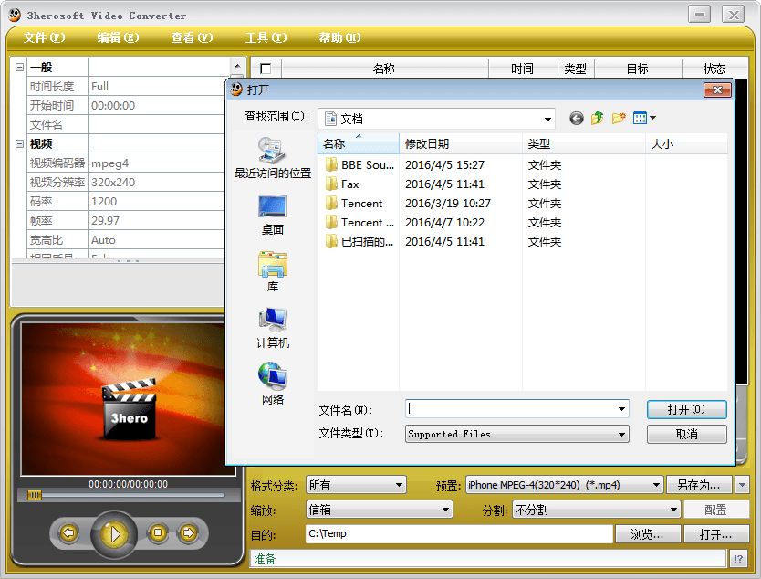The height and width of the screenshot is (579, 761).
Task: Click the property panel scroll-up arrow
Action: [237, 66]
